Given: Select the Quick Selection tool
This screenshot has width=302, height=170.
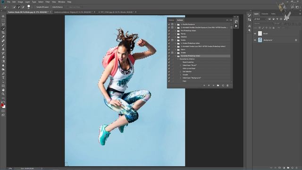Looking at the screenshot, I should 3,28.
